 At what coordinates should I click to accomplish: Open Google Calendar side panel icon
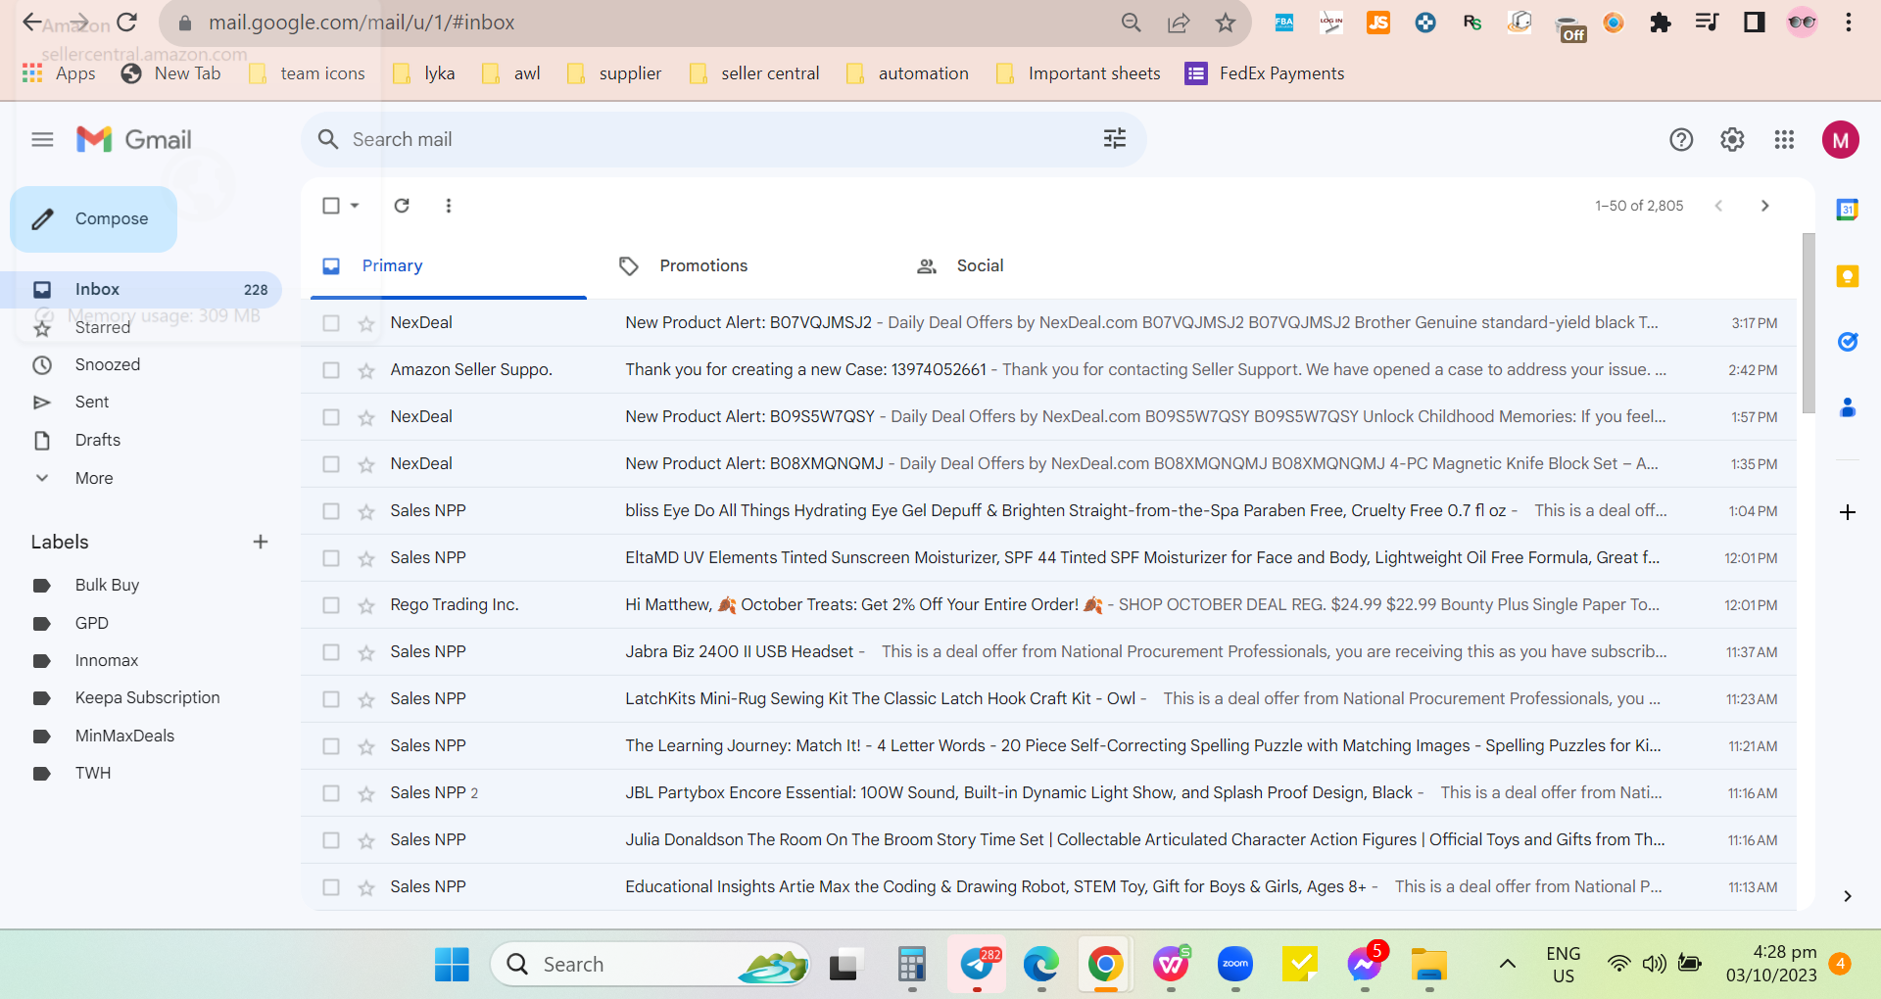(1848, 209)
